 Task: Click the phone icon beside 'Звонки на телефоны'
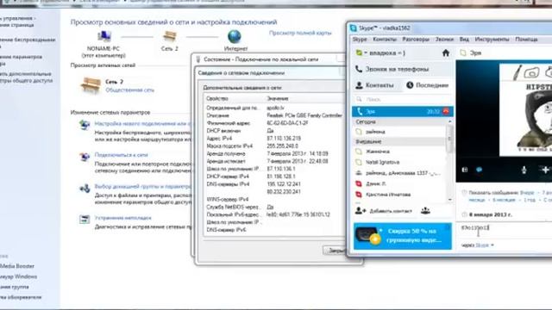tap(359, 69)
